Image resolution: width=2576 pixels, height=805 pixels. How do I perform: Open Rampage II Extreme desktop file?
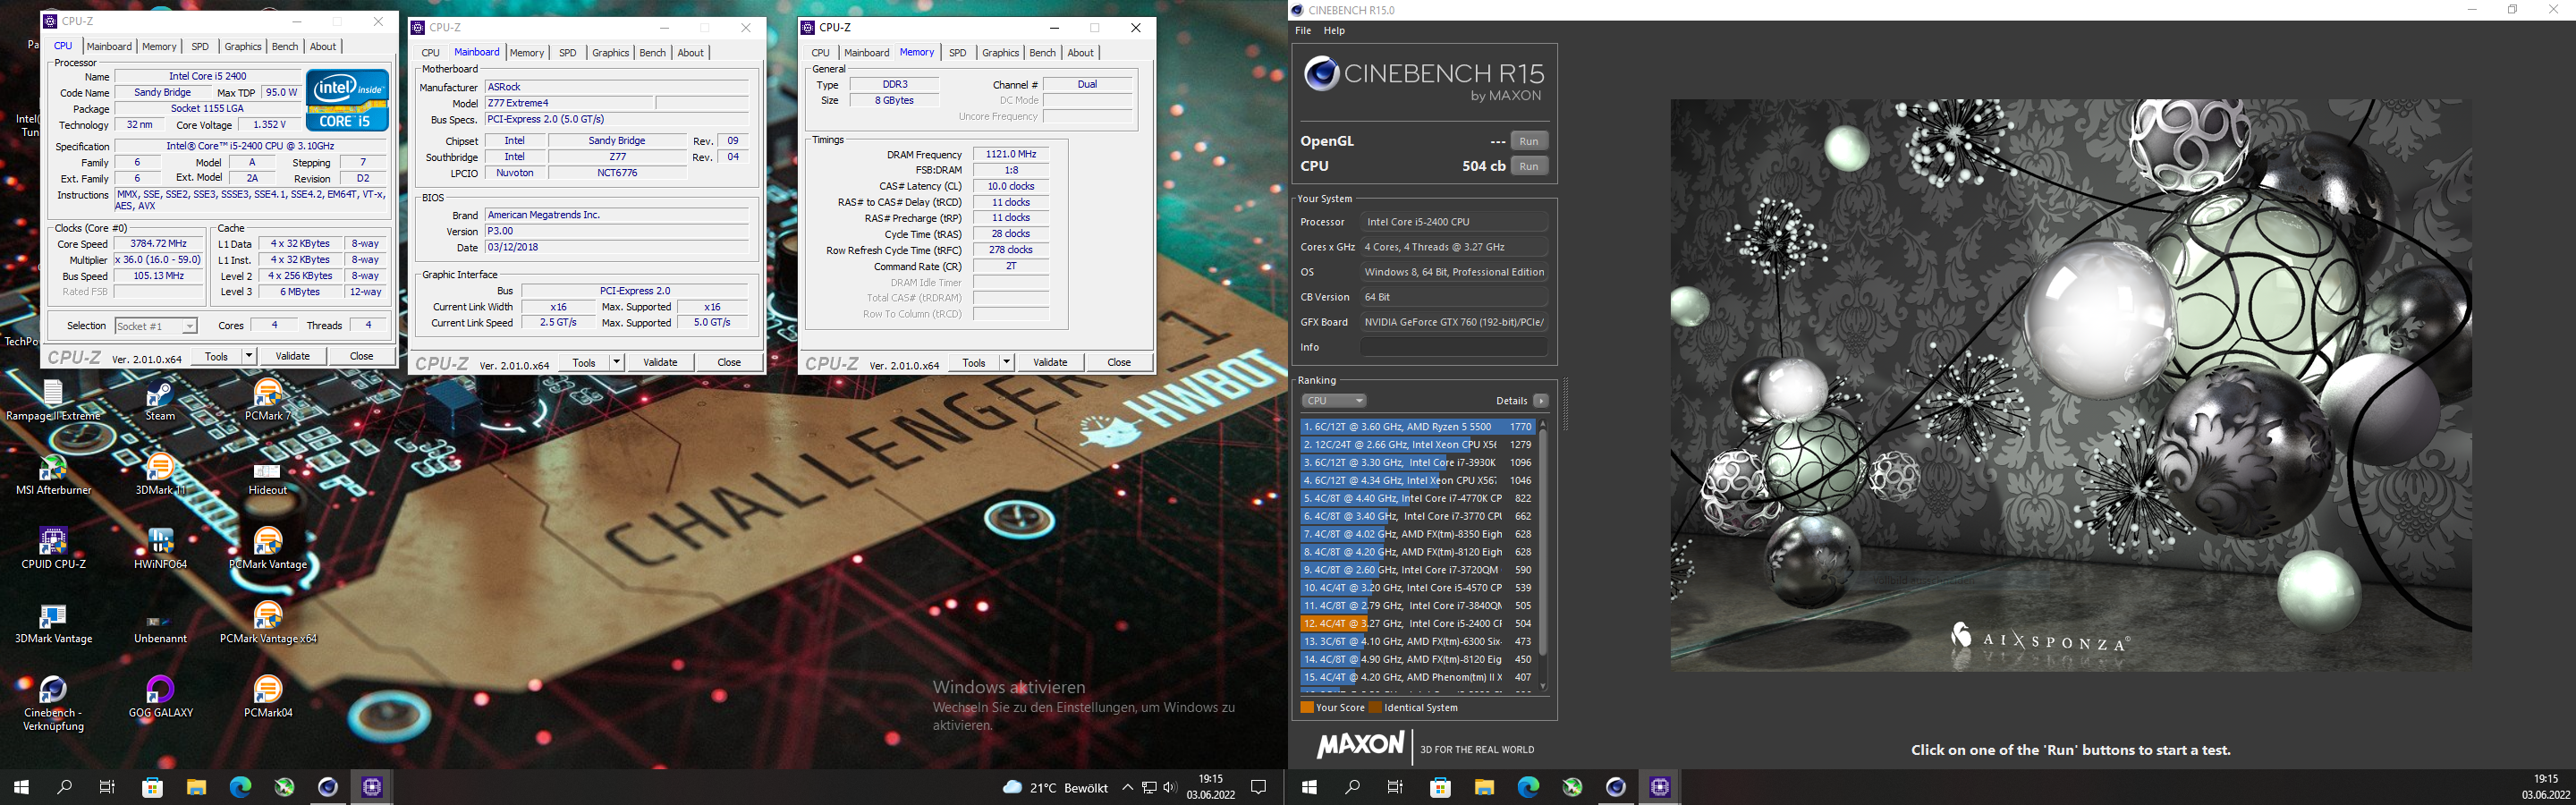[53, 401]
